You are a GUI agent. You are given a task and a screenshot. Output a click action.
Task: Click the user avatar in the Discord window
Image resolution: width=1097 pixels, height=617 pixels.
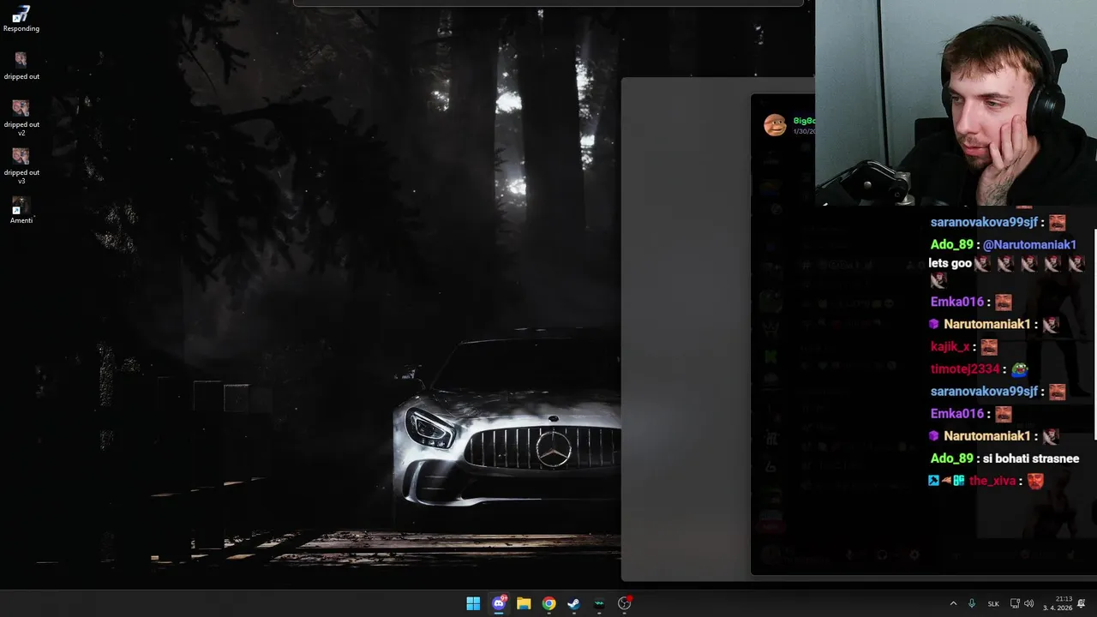tap(775, 125)
